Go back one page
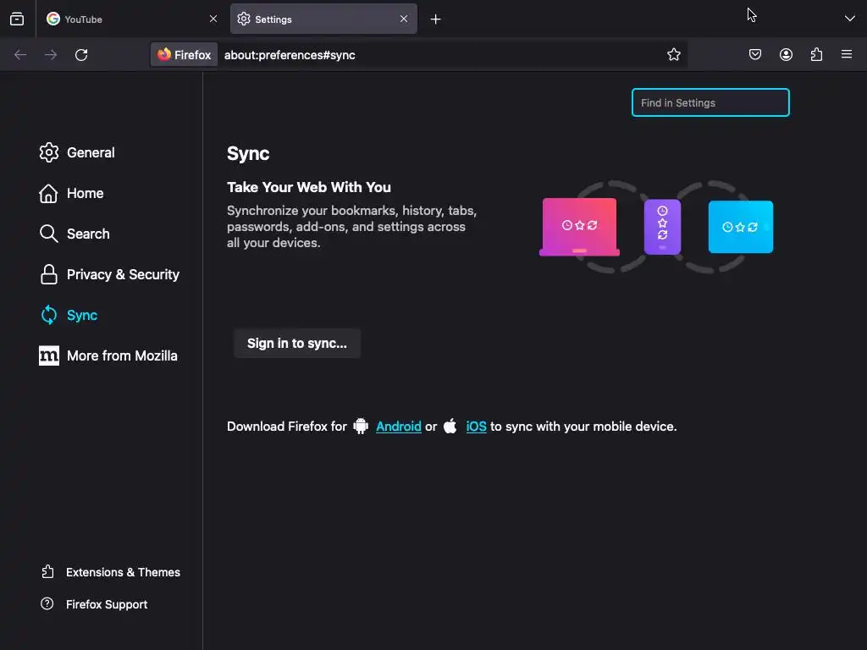 pos(20,55)
